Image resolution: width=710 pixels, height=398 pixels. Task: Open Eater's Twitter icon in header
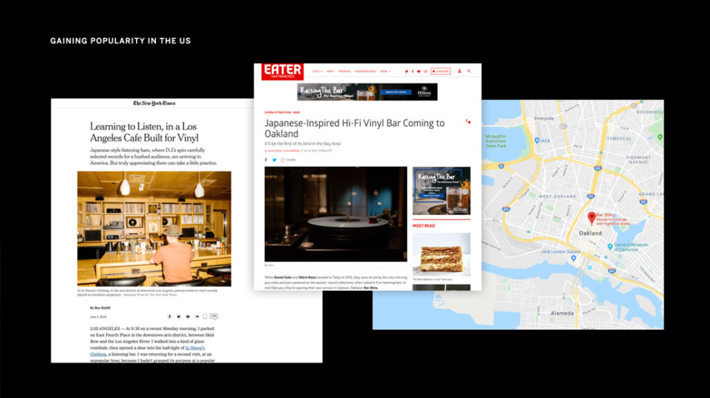click(x=406, y=71)
